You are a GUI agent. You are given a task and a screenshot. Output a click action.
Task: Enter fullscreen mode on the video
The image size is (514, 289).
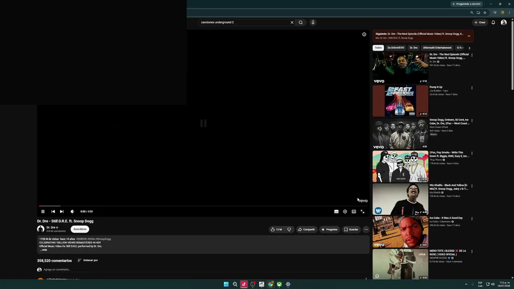(x=363, y=212)
